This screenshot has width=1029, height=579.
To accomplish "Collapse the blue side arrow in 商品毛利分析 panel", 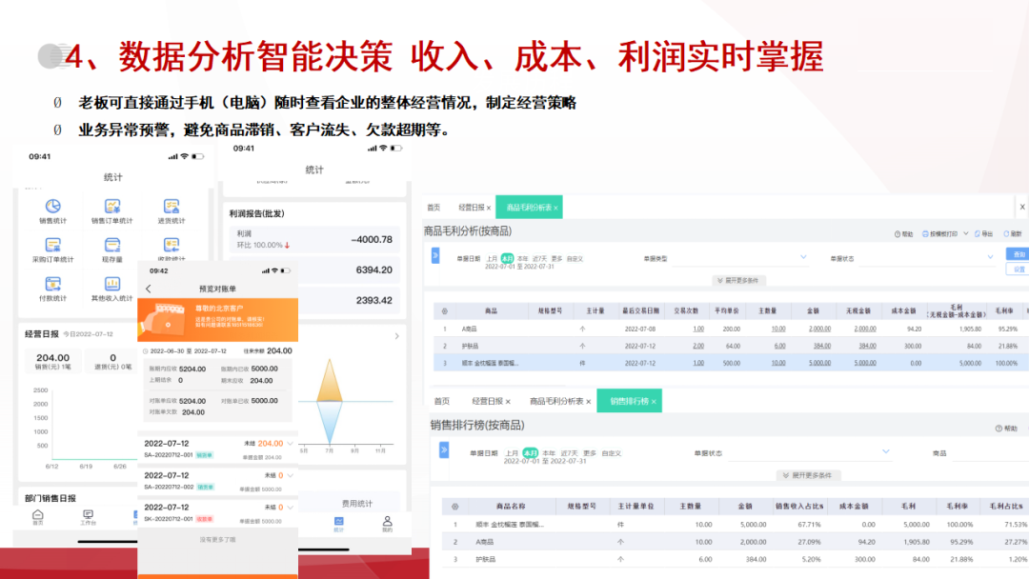I will click(x=435, y=256).
